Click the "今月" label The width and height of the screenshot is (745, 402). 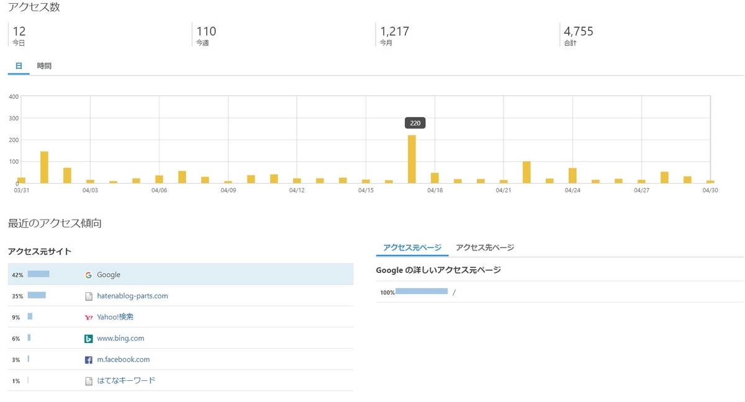coord(386,43)
